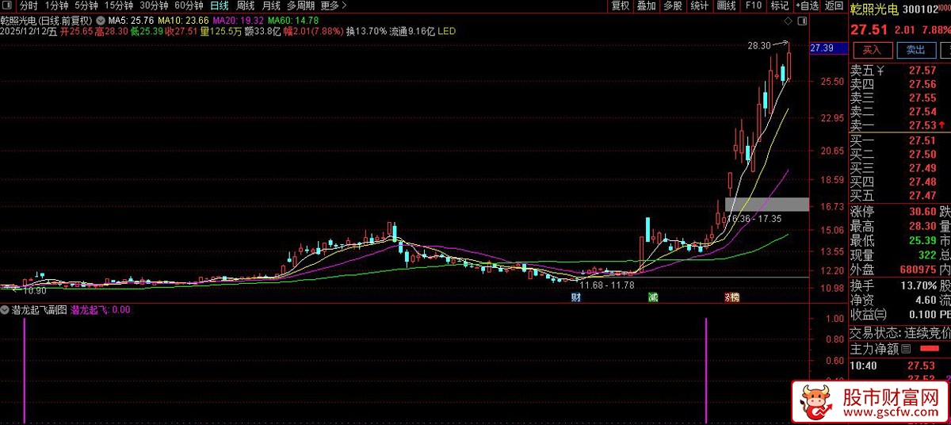The width and height of the screenshot is (951, 425).
Task: Select the 5分钟 period tab
Action: [x=87, y=6]
